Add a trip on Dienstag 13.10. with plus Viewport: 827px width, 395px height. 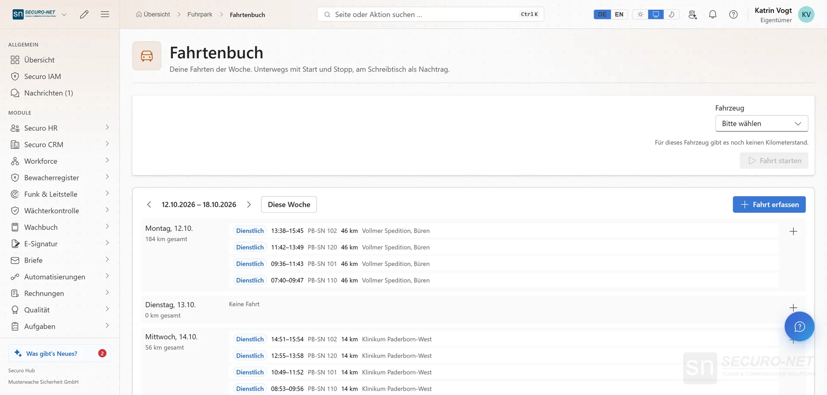coord(793,308)
